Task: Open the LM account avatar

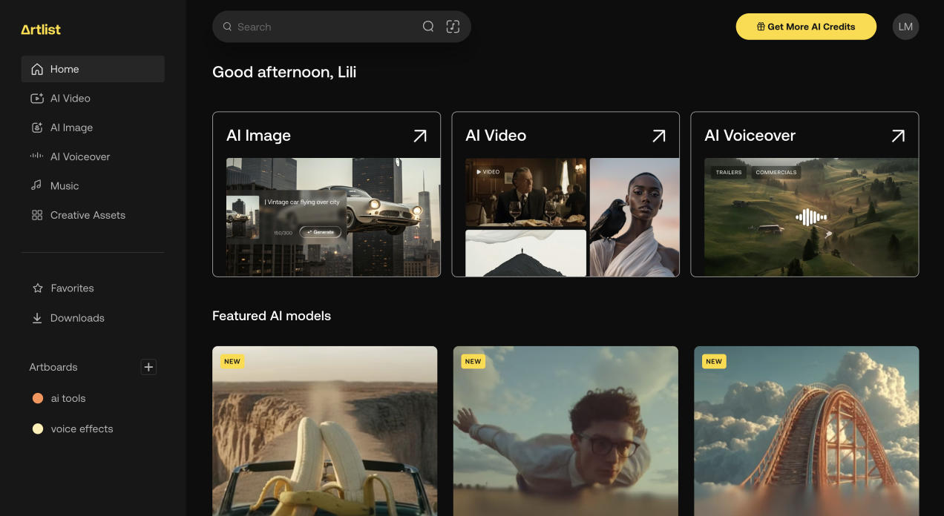Action: (905, 26)
